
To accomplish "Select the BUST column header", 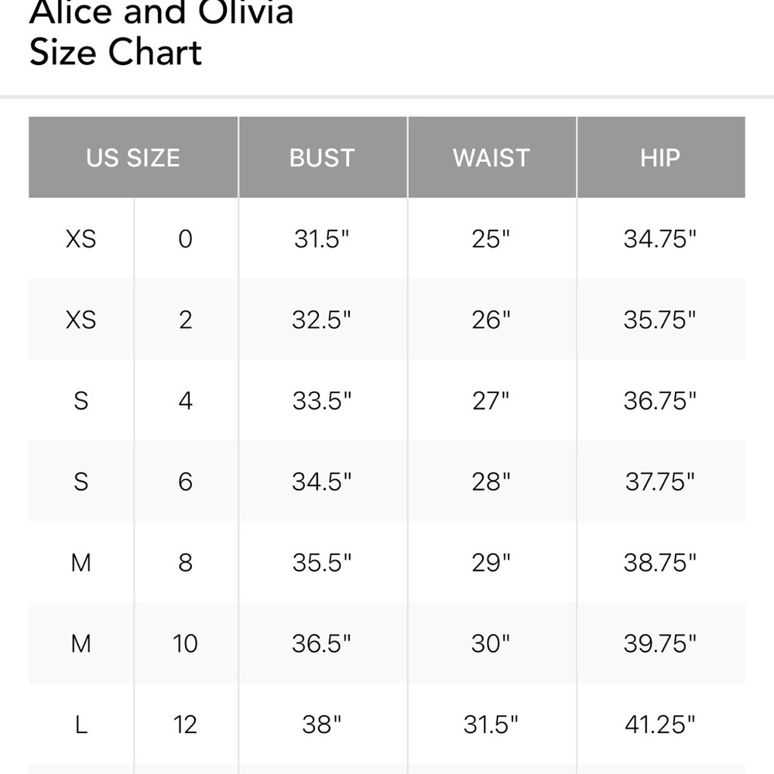I will point(322,158).
